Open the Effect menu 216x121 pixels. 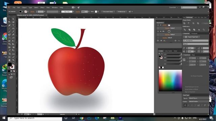point(42,7)
